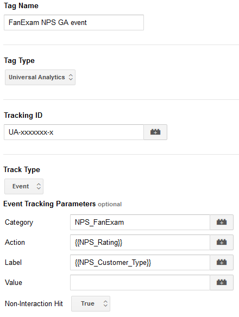Image resolution: width=239 pixels, height=317 pixels.
Task: Click the True selector arrows
Action: point(105,303)
